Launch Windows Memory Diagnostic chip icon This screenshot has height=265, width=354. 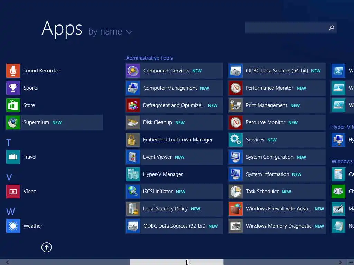(x=236, y=226)
